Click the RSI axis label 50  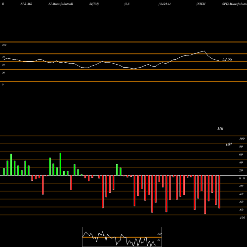[3, 65]
